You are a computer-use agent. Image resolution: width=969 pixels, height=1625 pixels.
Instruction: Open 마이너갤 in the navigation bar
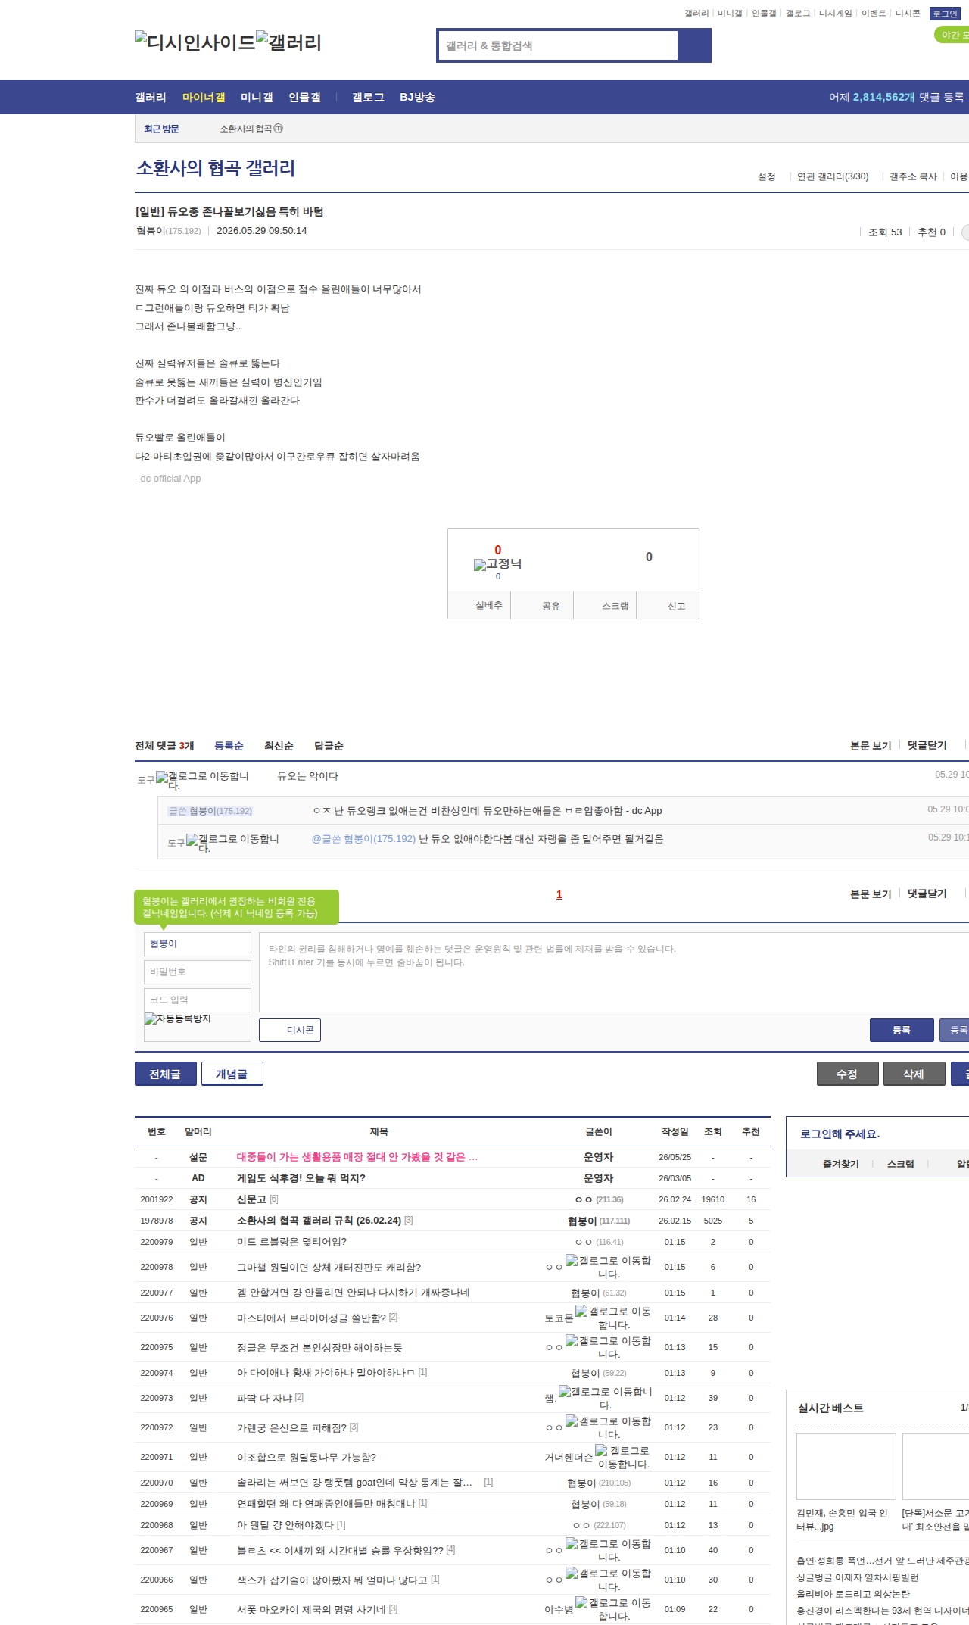(x=204, y=97)
